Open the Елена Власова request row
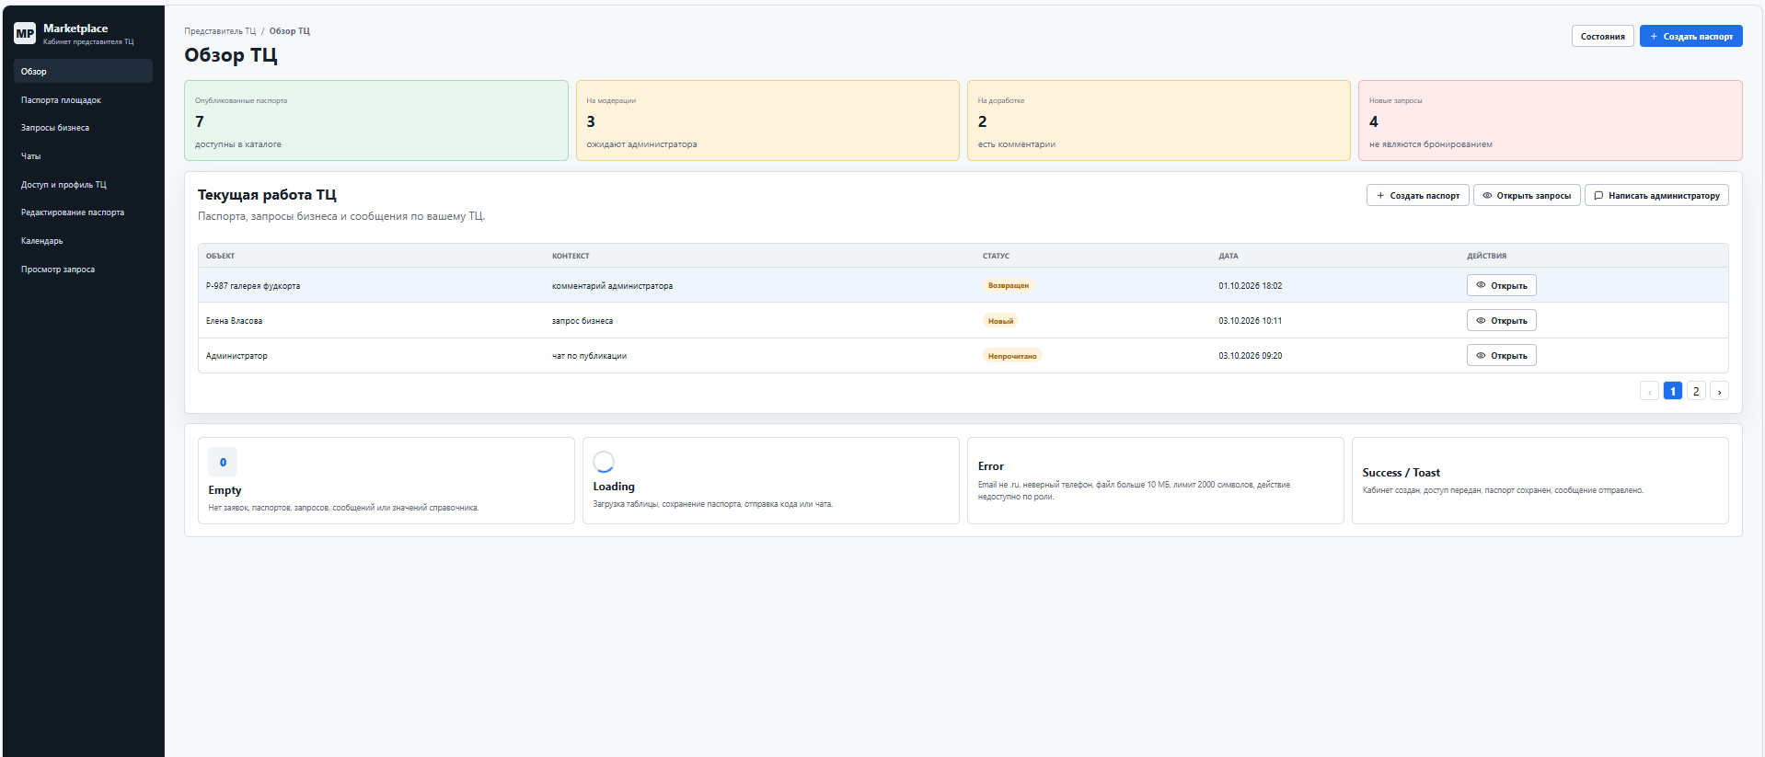Viewport: 1765px width, 757px height. [x=963, y=320]
